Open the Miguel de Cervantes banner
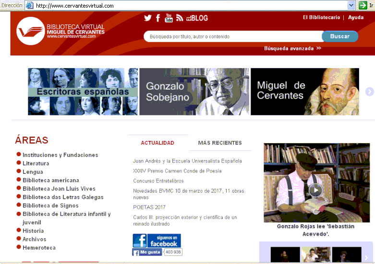This screenshot has width=375, height=264. click(305, 92)
